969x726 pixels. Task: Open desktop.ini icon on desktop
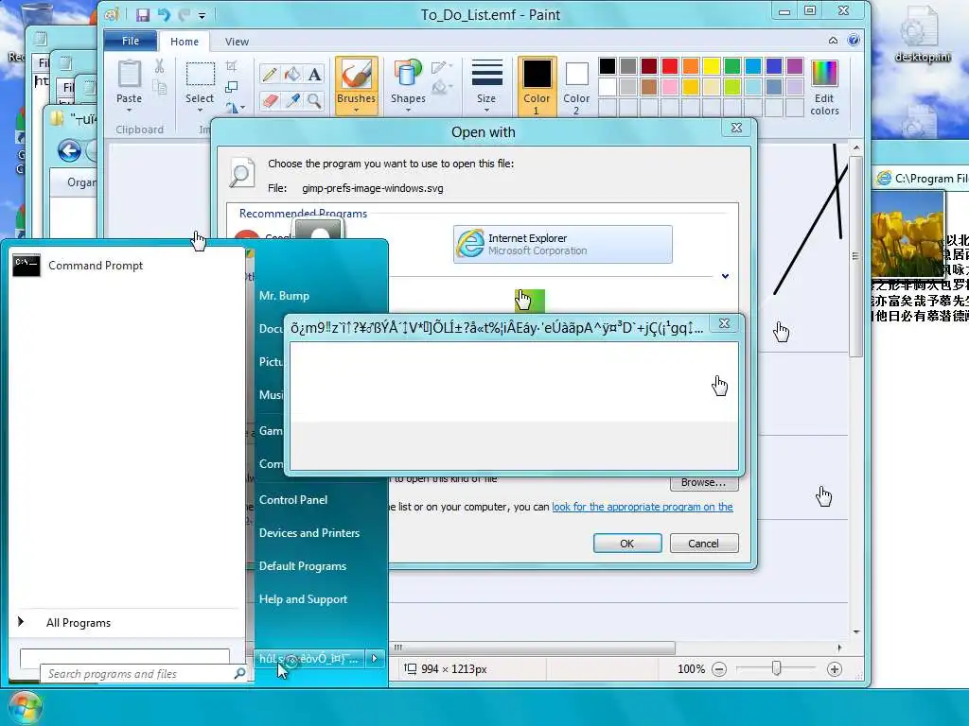click(x=923, y=35)
